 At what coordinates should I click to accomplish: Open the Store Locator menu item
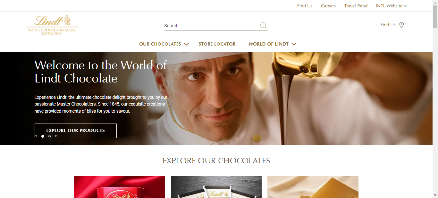pyautogui.click(x=217, y=44)
